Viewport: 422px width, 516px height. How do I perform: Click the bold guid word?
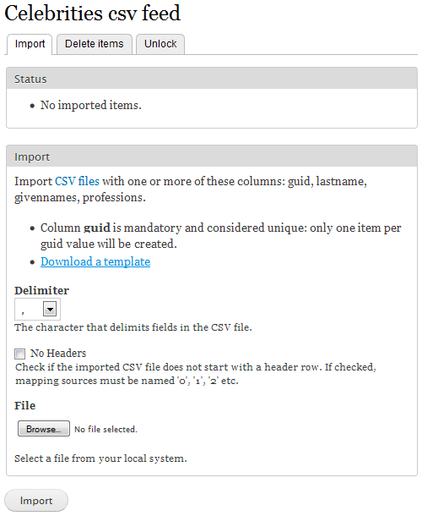(97, 228)
